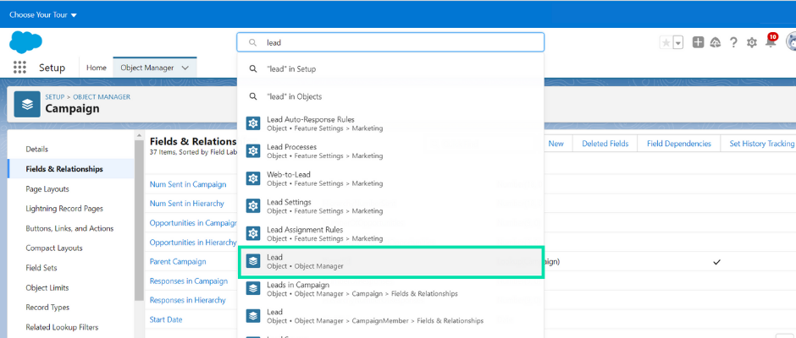Click gear icon for Lead Processes
796x338 pixels.
(253, 151)
